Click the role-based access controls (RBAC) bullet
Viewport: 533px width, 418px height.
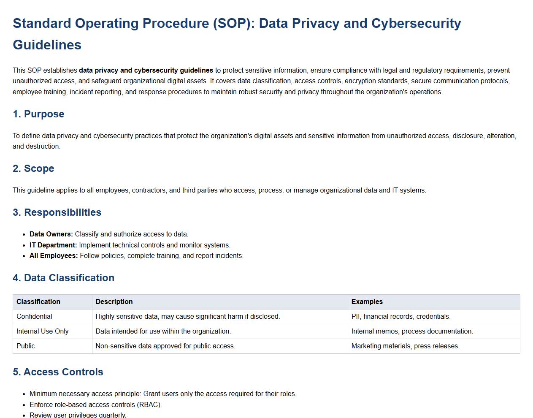point(95,405)
